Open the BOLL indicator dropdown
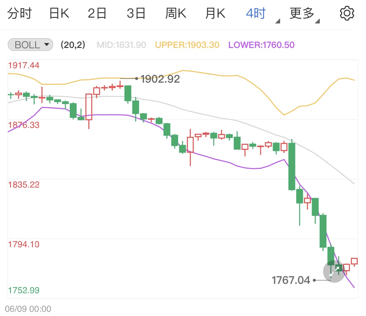This screenshot has height=316, width=366. (31, 45)
